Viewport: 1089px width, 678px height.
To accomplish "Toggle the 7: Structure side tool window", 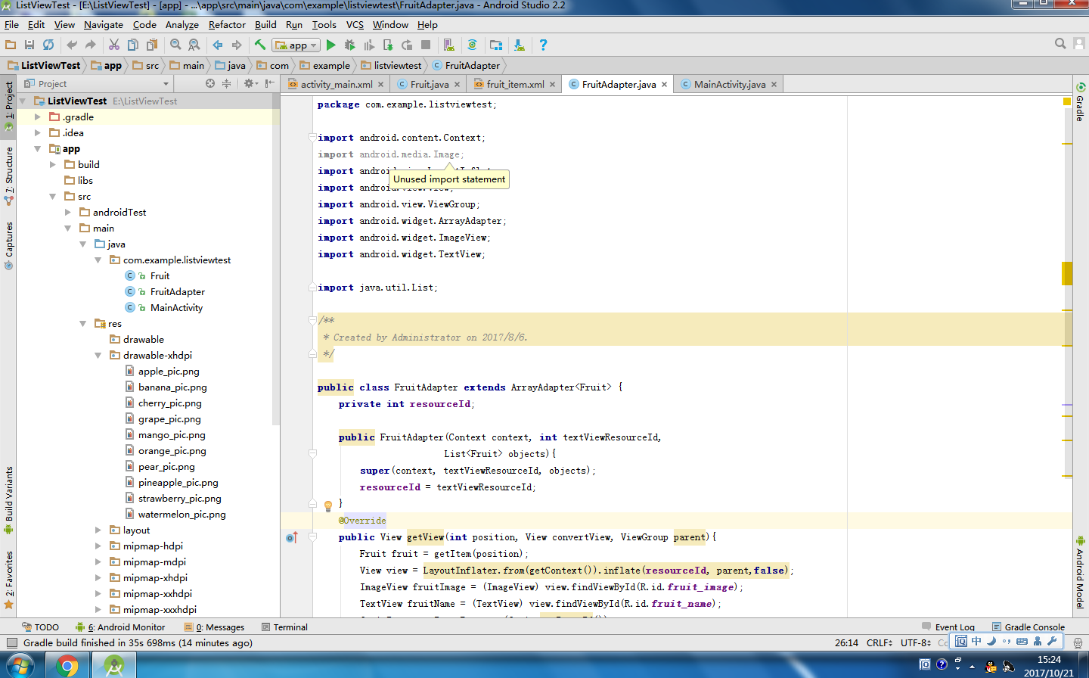I will pos(8,177).
